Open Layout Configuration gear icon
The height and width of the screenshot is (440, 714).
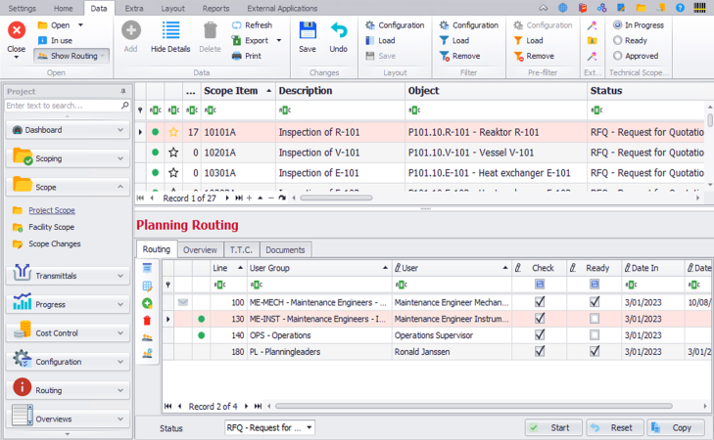click(370, 25)
